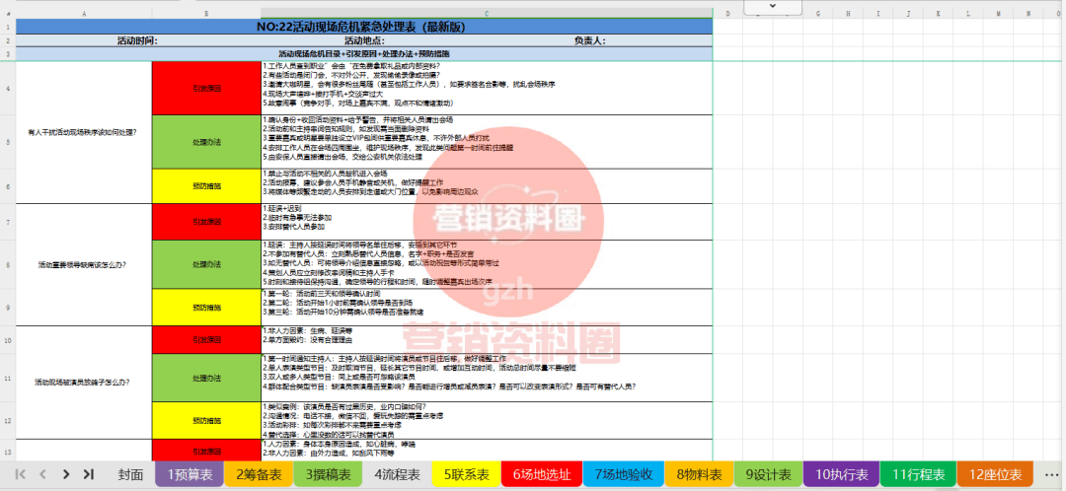Open the 8物料表 sheet tab

coord(699,474)
